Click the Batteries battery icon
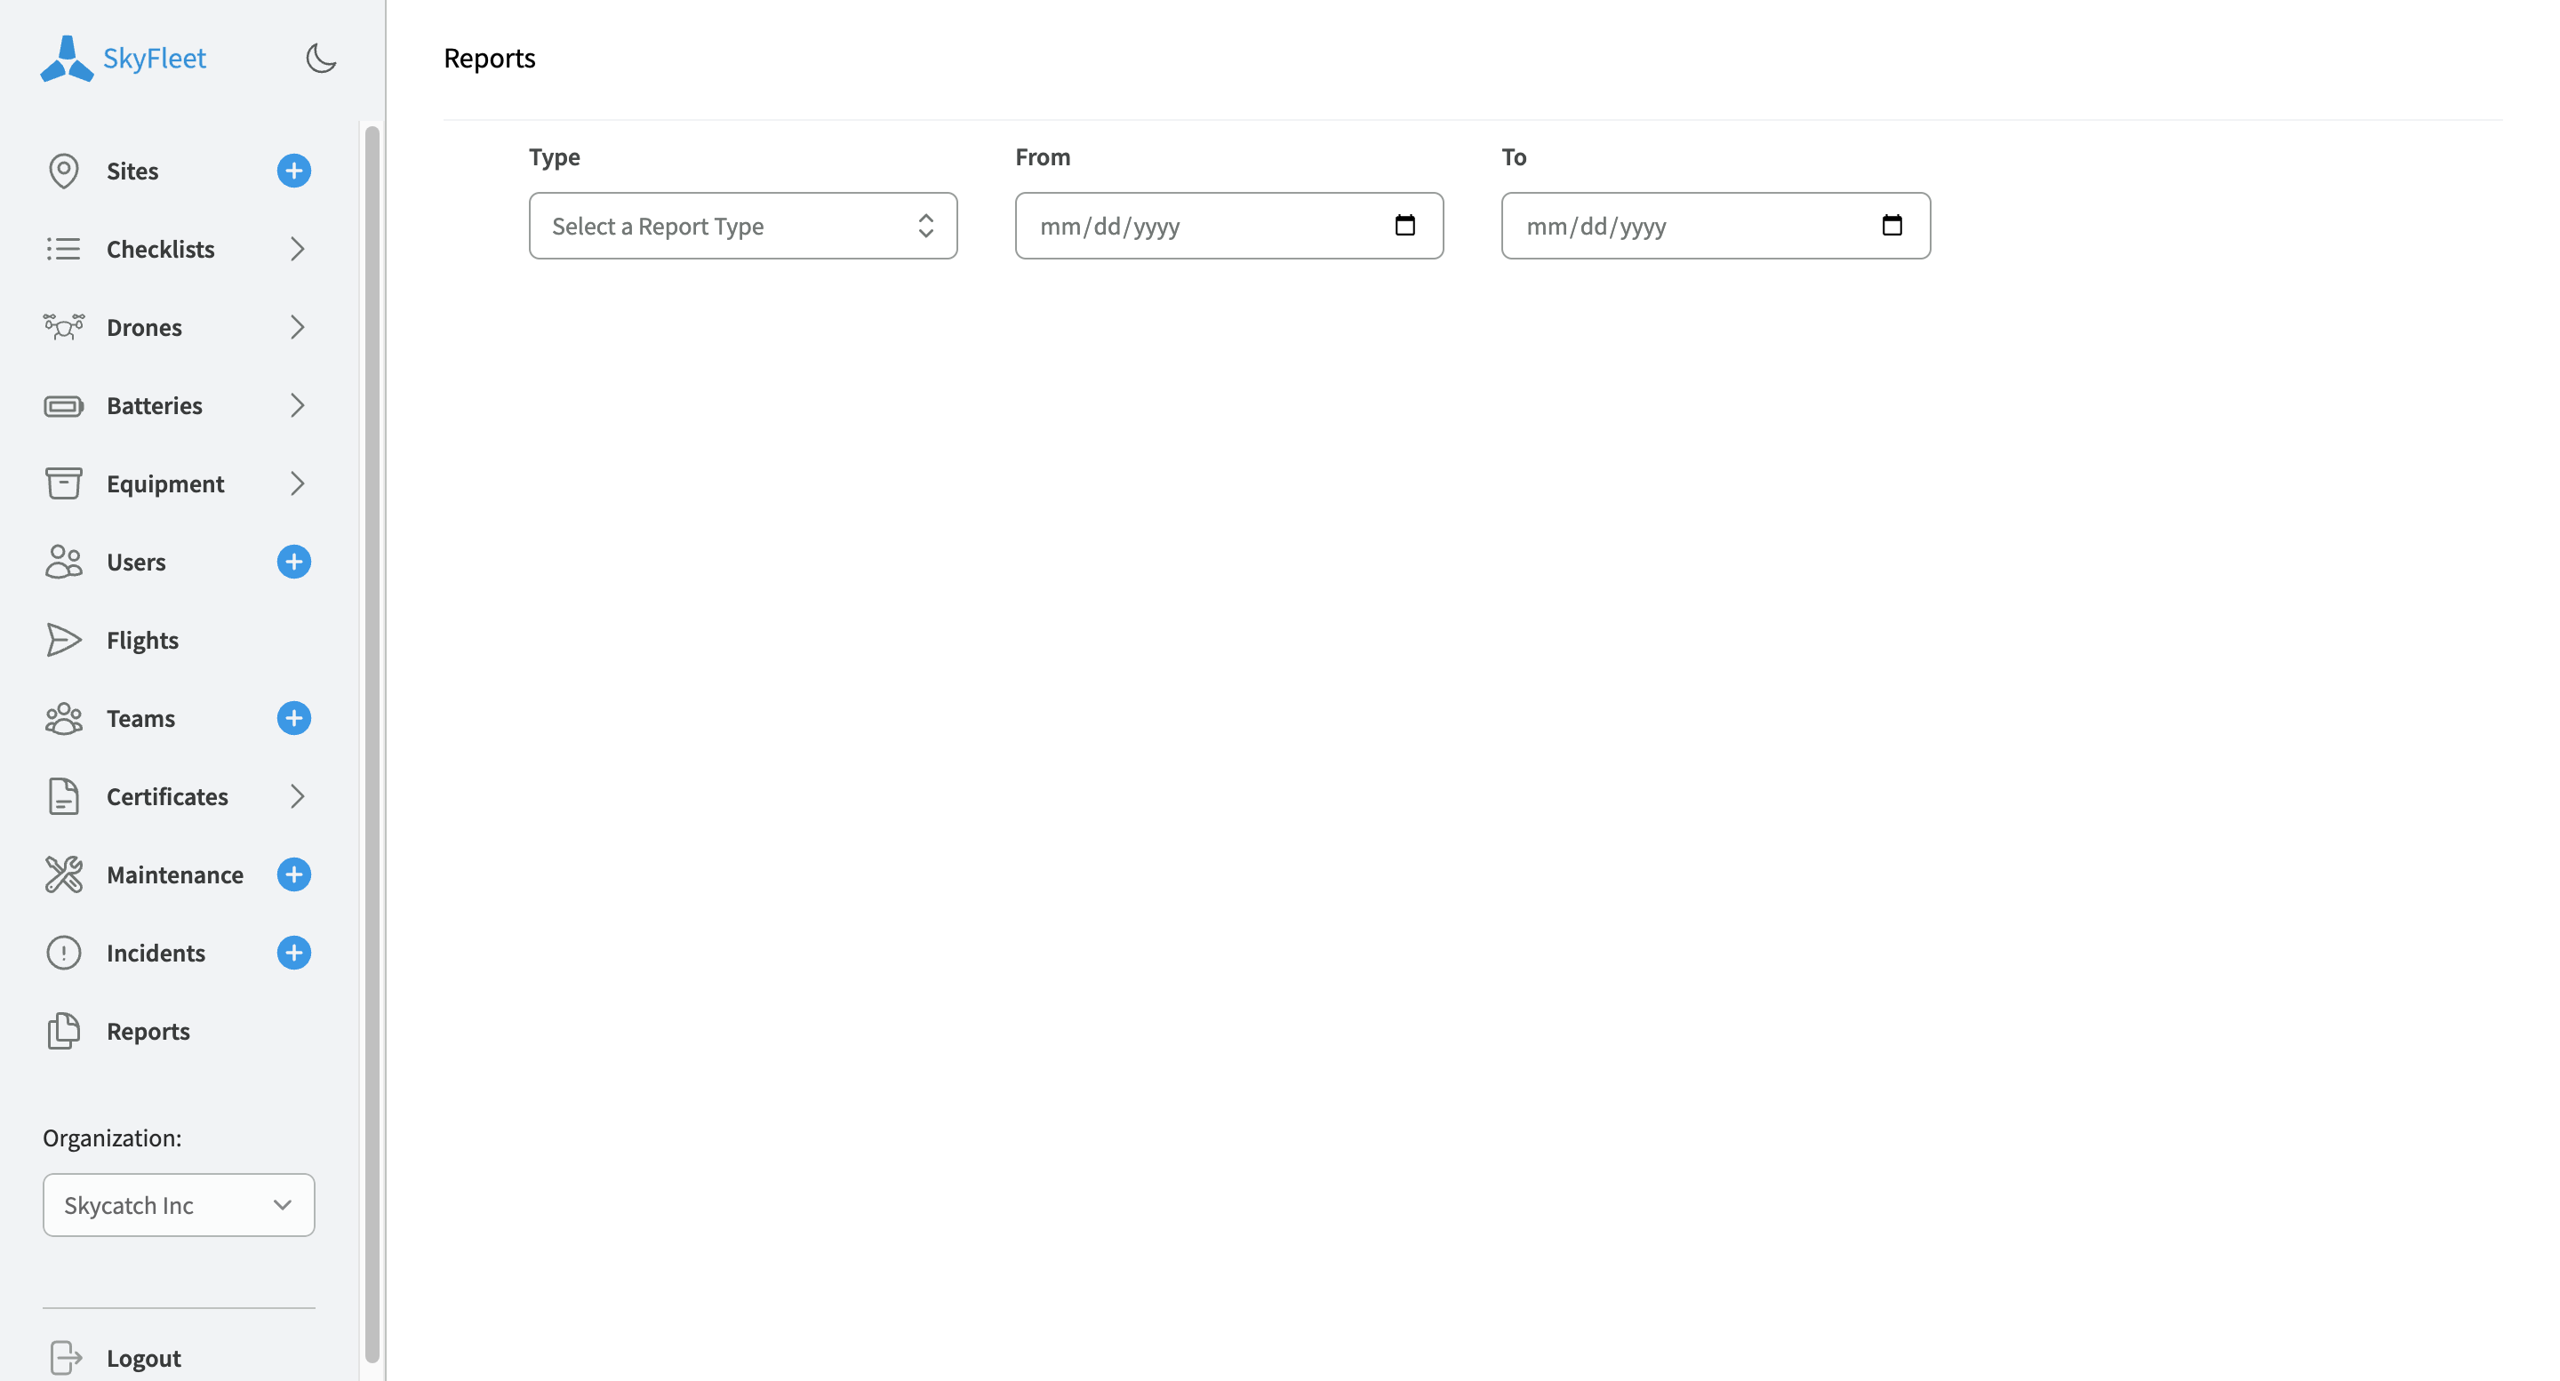Screen dimensions: 2560x1381 click(x=64, y=405)
